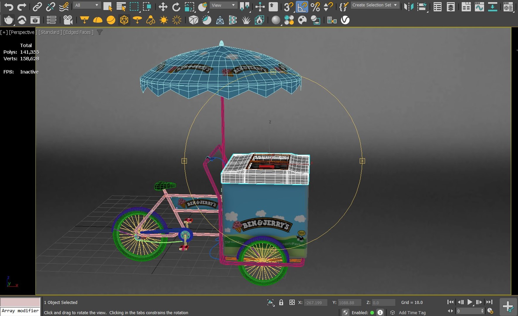The width and height of the screenshot is (518, 316).
Task: Toggle Isolate Selection icon
Action: click(270, 302)
